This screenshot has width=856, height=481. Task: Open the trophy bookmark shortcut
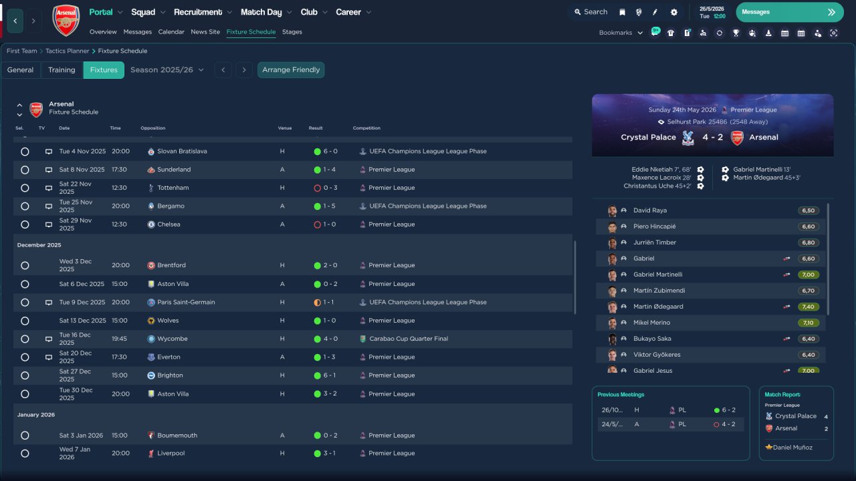pos(736,33)
